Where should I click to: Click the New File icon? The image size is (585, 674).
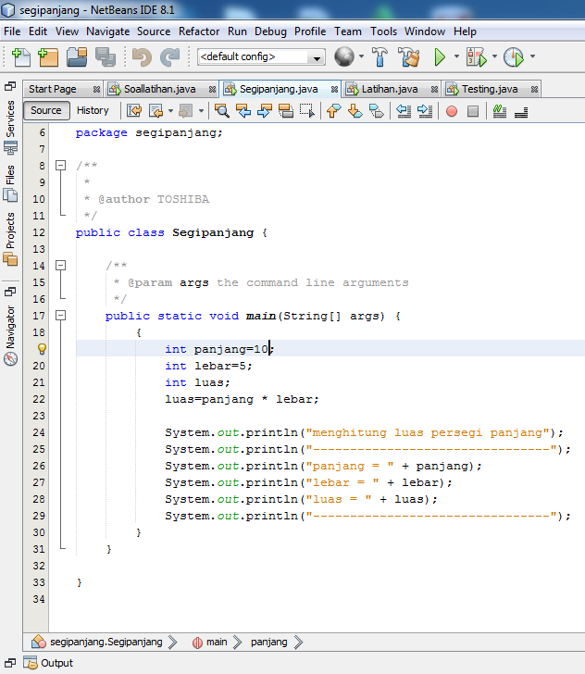tap(19, 56)
